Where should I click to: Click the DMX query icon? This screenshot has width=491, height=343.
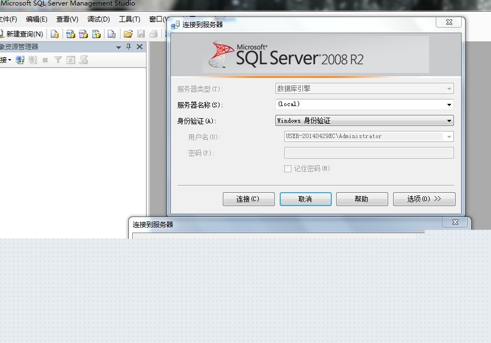(83, 34)
